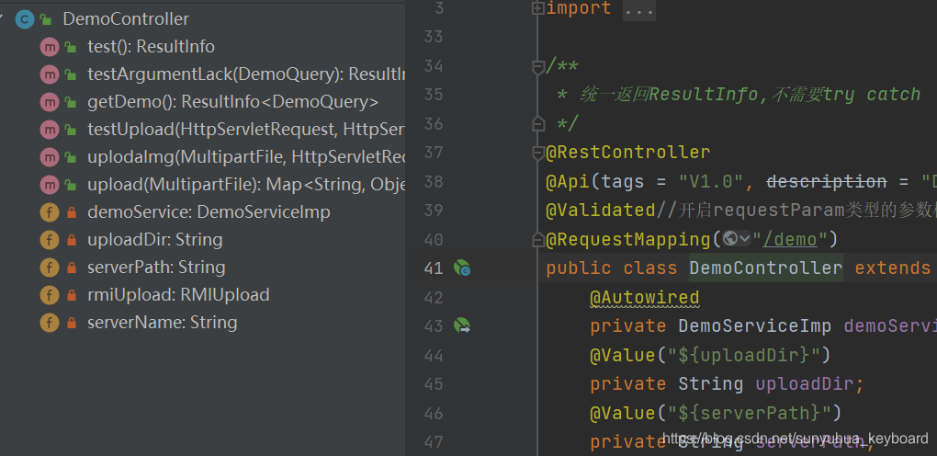937x456 pixels.
Task: Click the uploadDir variable on line 45
Action: coord(805,383)
